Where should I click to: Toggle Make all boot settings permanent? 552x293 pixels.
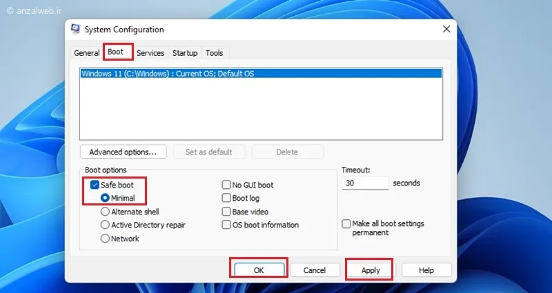tap(346, 224)
